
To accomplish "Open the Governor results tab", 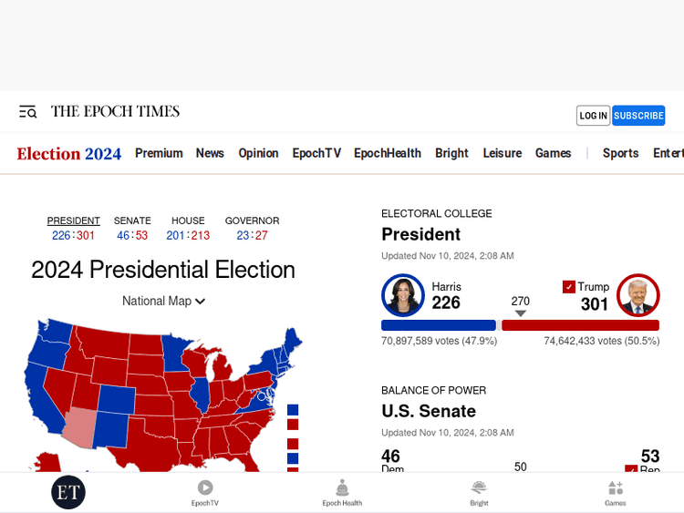I will pyautogui.click(x=252, y=221).
